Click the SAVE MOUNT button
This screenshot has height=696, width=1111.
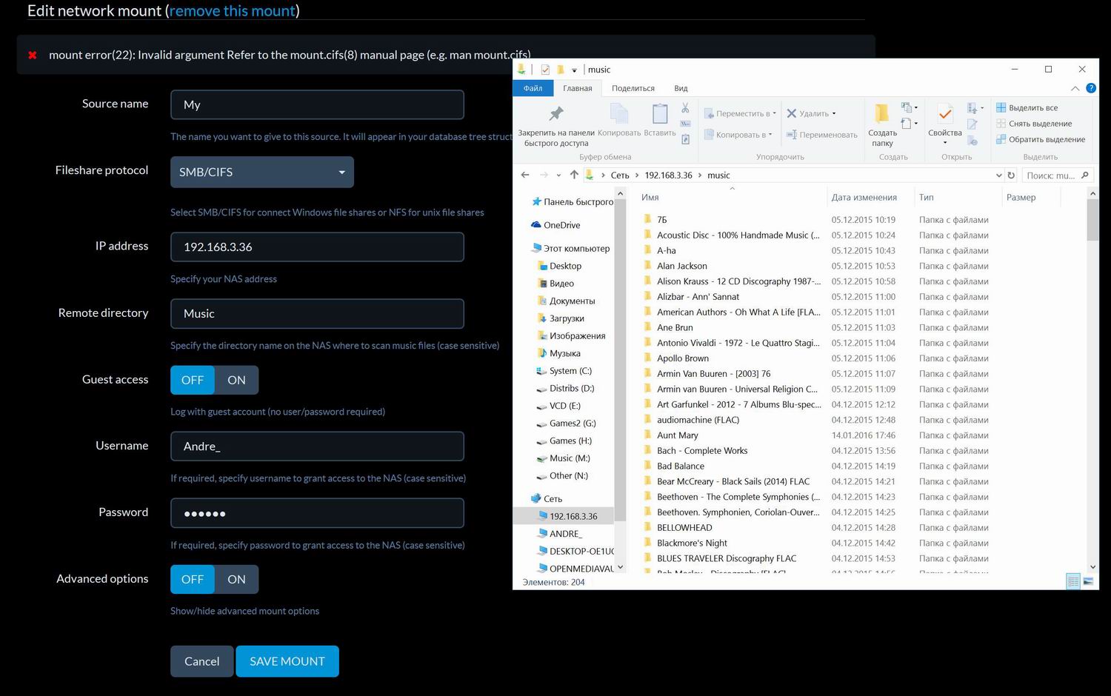pos(287,660)
